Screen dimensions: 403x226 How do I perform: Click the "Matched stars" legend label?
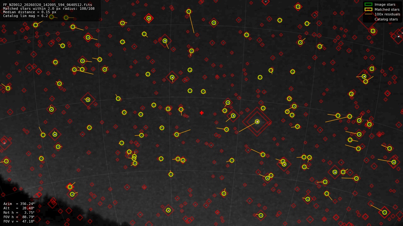[x=387, y=9]
